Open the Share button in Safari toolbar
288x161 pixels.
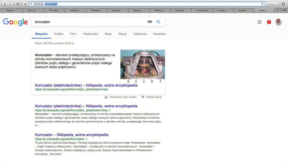point(17,4)
